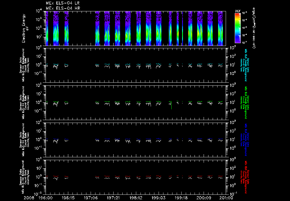Select the blue anode background legend text
Screen dimensions: 290x201
(245, 140)
